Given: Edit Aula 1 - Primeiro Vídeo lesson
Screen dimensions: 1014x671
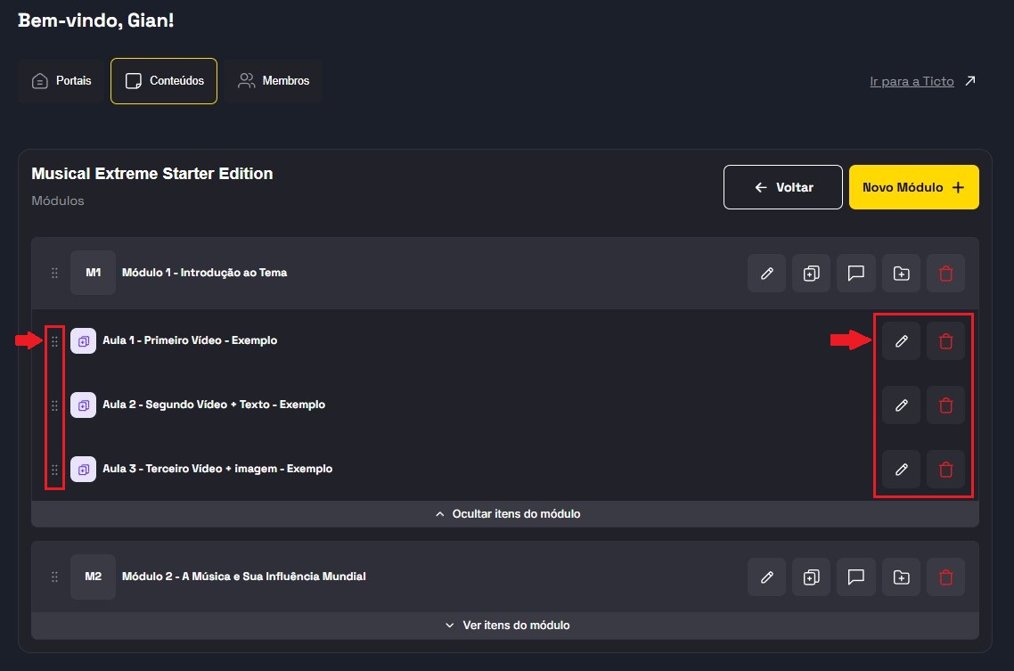Looking at the screenshot, I should tap(901, 340).
